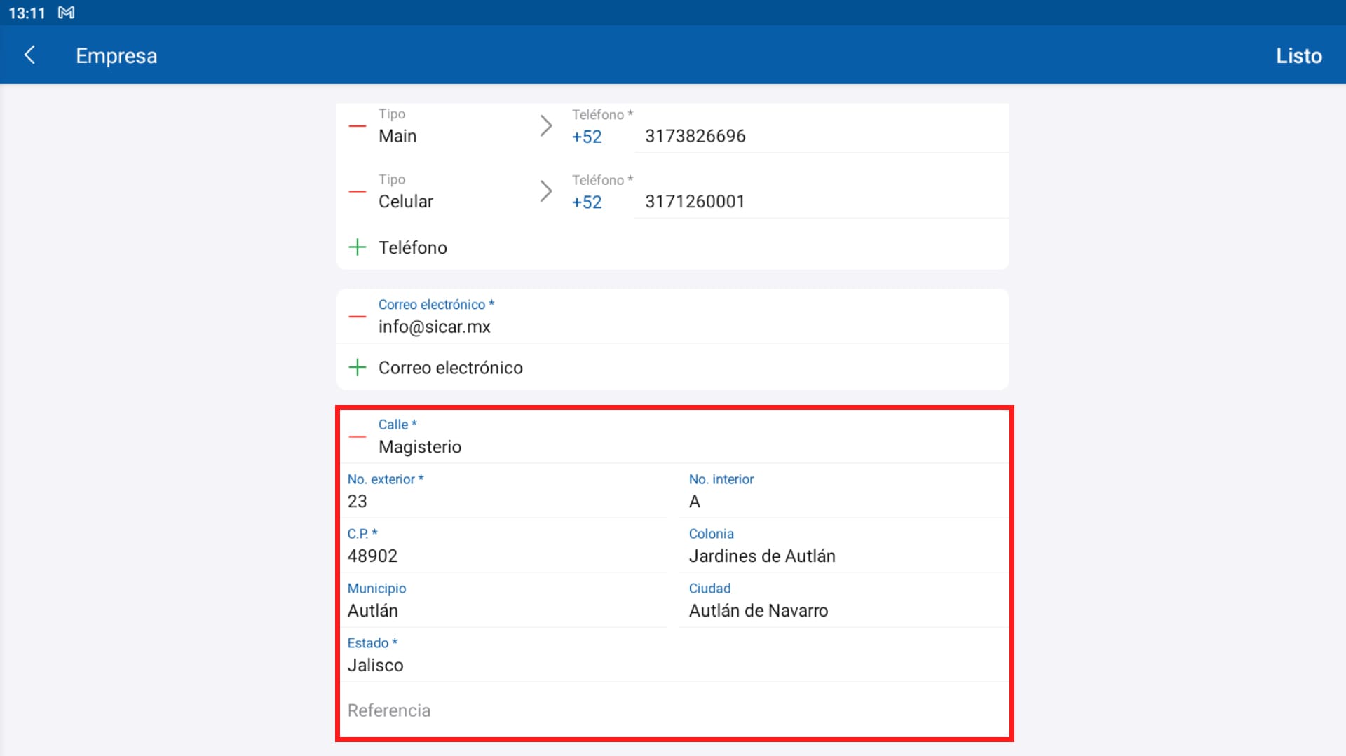Image resolution: width=1346 pixels, height=756 pixels.
Task: Expand the phone type chevron next to Main
Action: pos(546,125)
